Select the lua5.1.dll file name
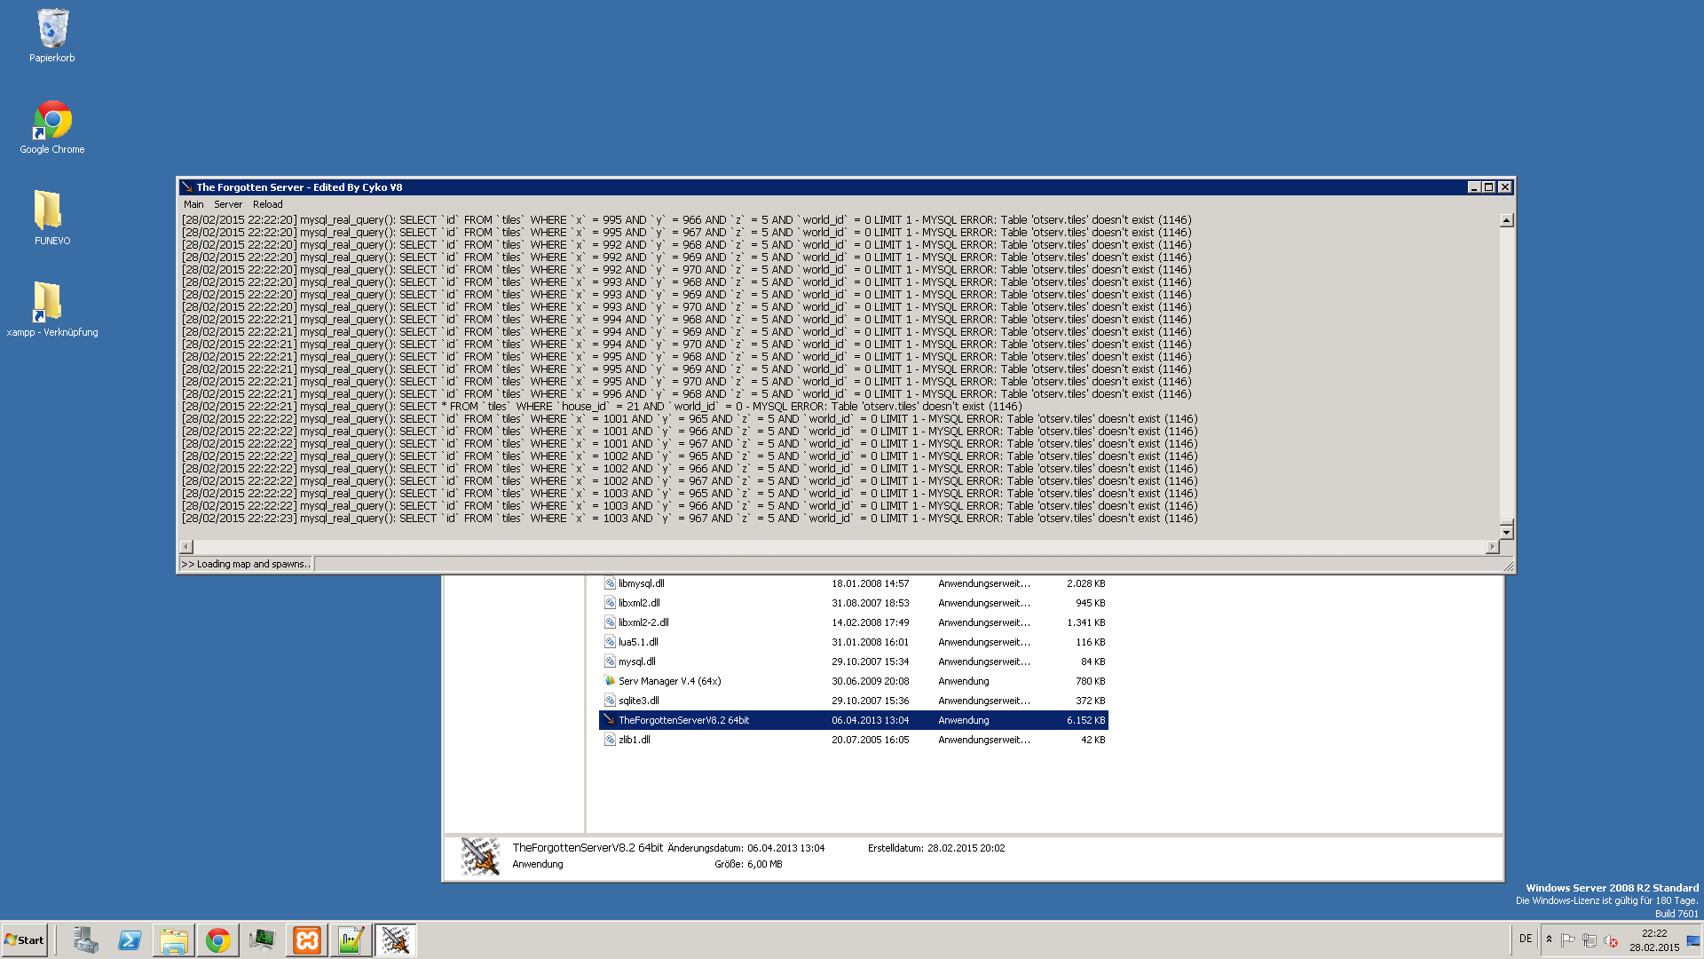 (638, 642)
